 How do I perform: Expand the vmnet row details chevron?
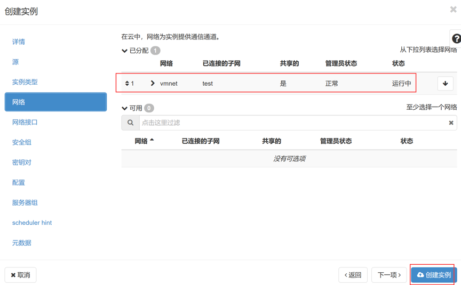tap(152, 83)
